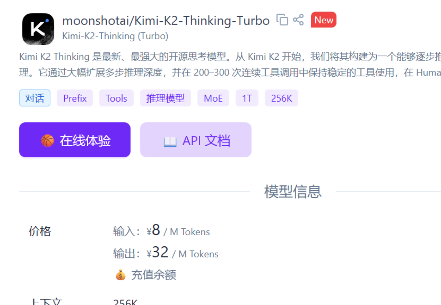Select the Prefix tag
This screenshot has height=305, width=441.
click(75, 98)
